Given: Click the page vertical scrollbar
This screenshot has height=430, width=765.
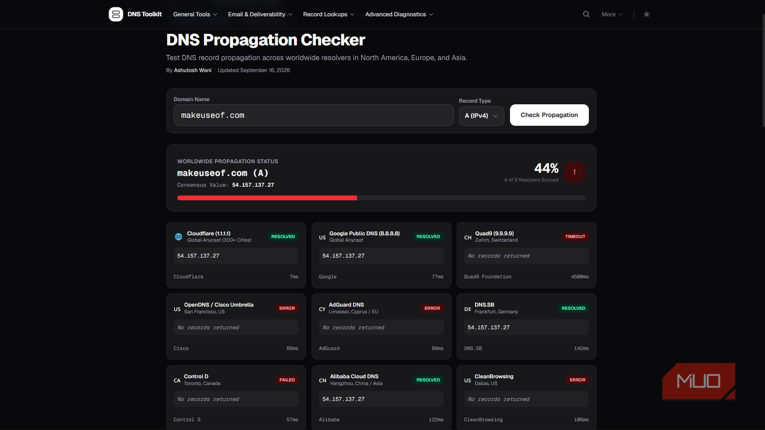Looking at the screenshot, I should (763, 70).
